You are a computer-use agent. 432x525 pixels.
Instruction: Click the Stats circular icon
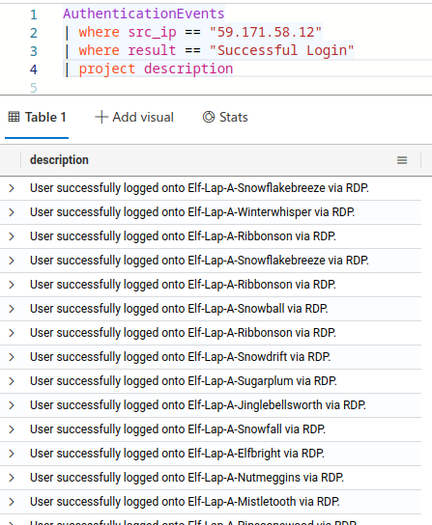(209, 117)
